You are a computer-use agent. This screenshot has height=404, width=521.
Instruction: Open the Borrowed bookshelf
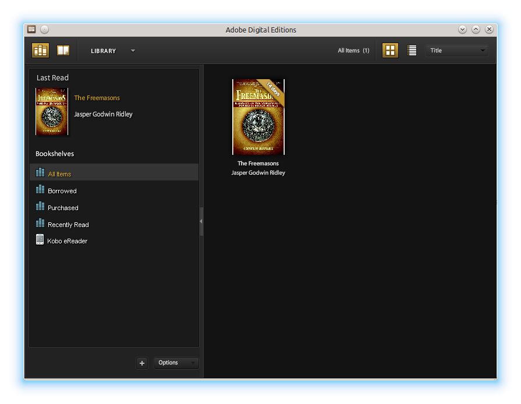point(62,191)
